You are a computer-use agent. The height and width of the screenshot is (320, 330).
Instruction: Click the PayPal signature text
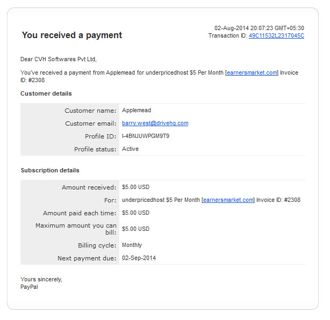(29, 287)
